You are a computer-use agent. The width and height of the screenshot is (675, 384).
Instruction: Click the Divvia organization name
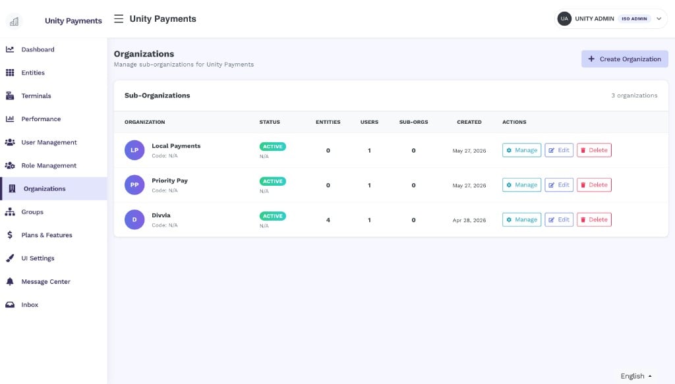point(161,215)
